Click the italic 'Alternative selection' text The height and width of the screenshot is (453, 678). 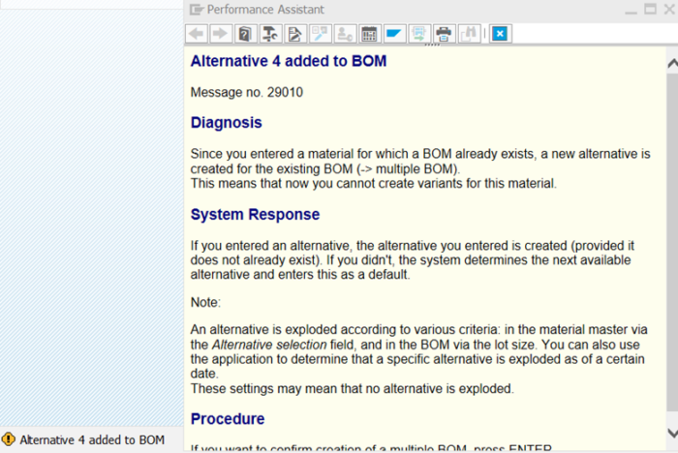point(269,345)
